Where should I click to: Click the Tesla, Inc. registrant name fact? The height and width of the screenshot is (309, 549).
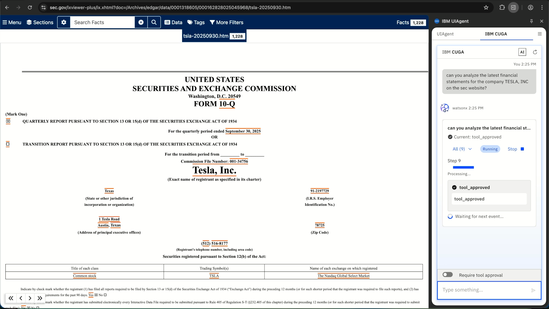pos(214,170)
